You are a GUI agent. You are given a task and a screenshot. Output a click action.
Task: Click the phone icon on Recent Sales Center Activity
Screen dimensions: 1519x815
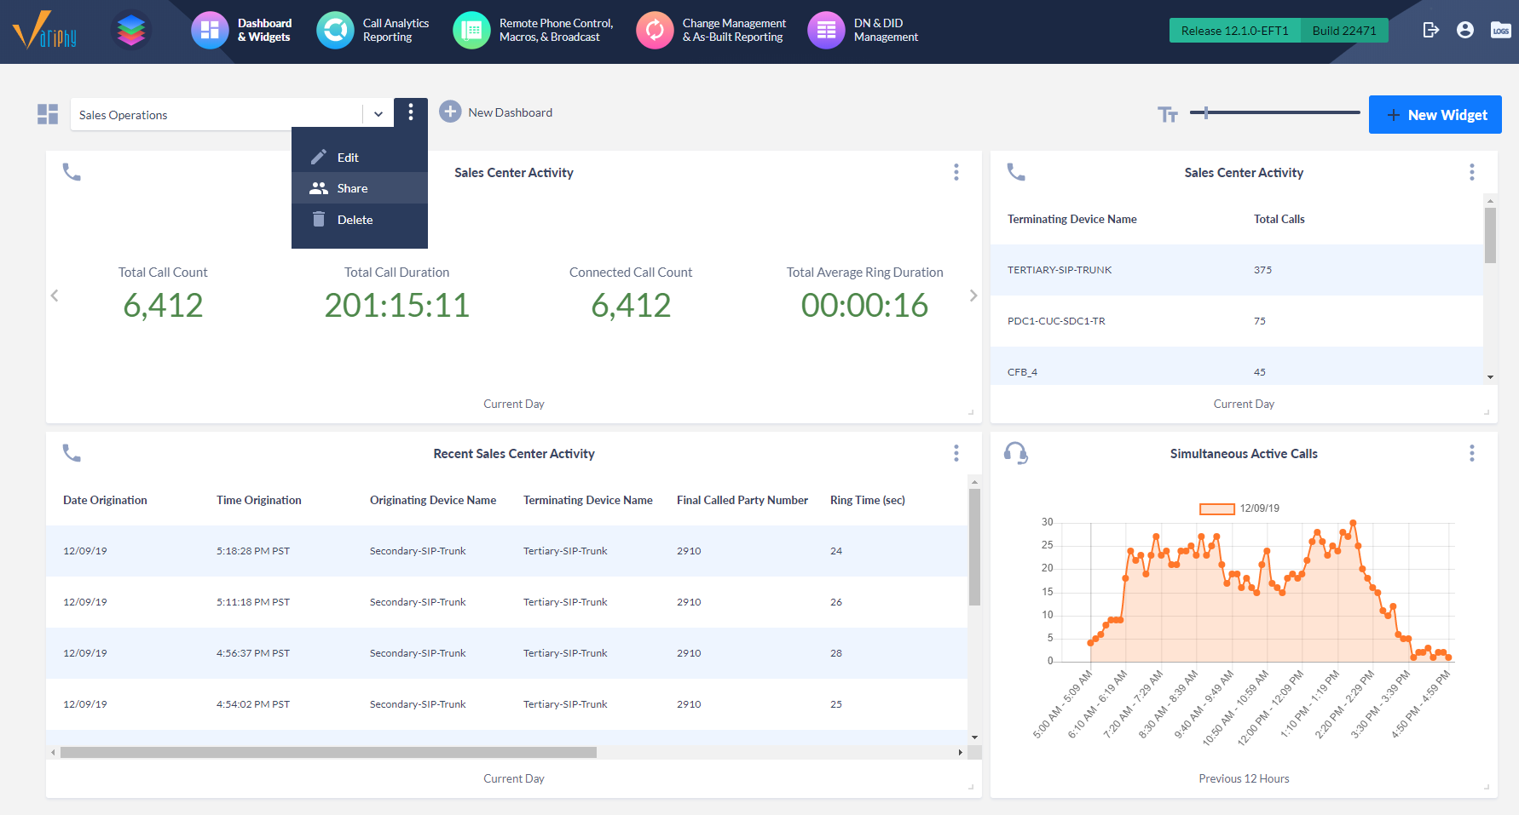[x=72, y=453]
